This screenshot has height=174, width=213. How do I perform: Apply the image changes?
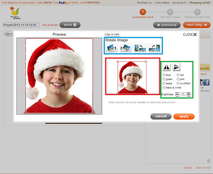pyautogui.click(x=184, y=117)
